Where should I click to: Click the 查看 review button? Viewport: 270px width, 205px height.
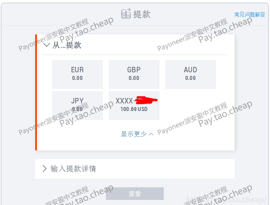pyautogui.click(x=135, y=194)
